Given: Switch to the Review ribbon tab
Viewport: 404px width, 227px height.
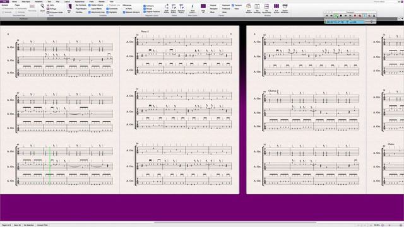Looking at the screenshot, I should [102, 1].
